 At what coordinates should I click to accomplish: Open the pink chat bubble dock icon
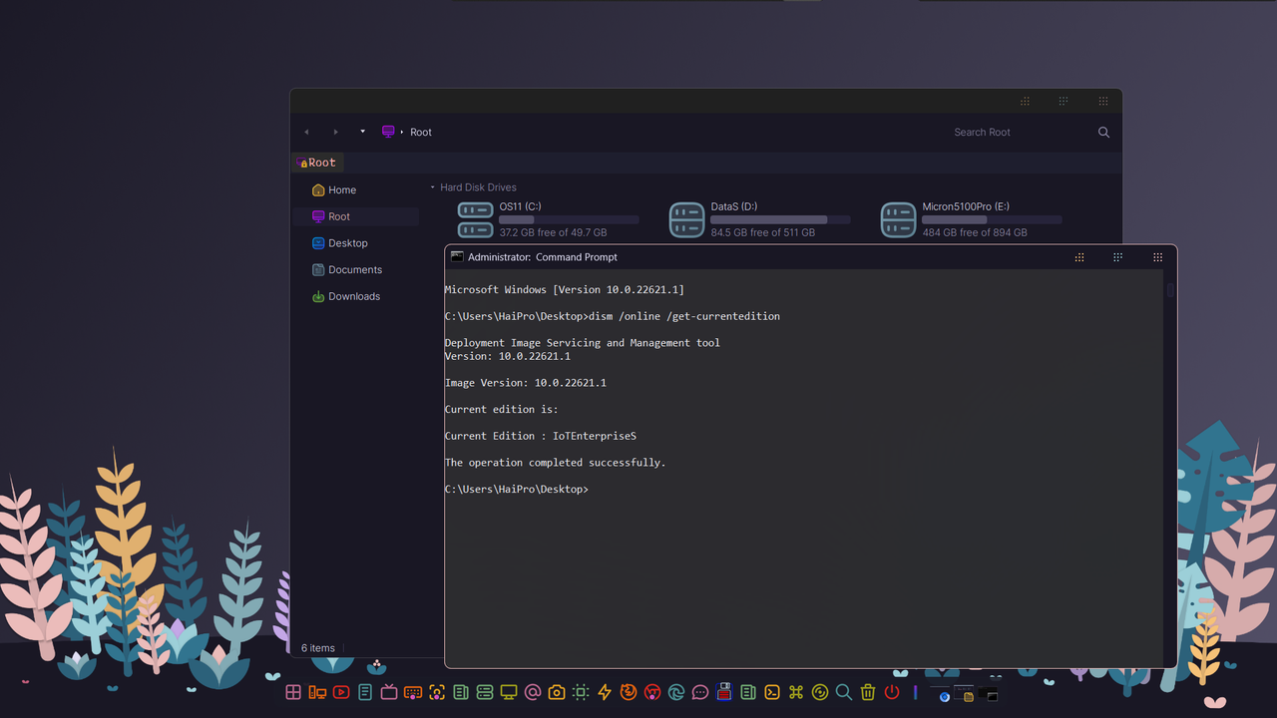pyautogui.click(x=700, y=692)
